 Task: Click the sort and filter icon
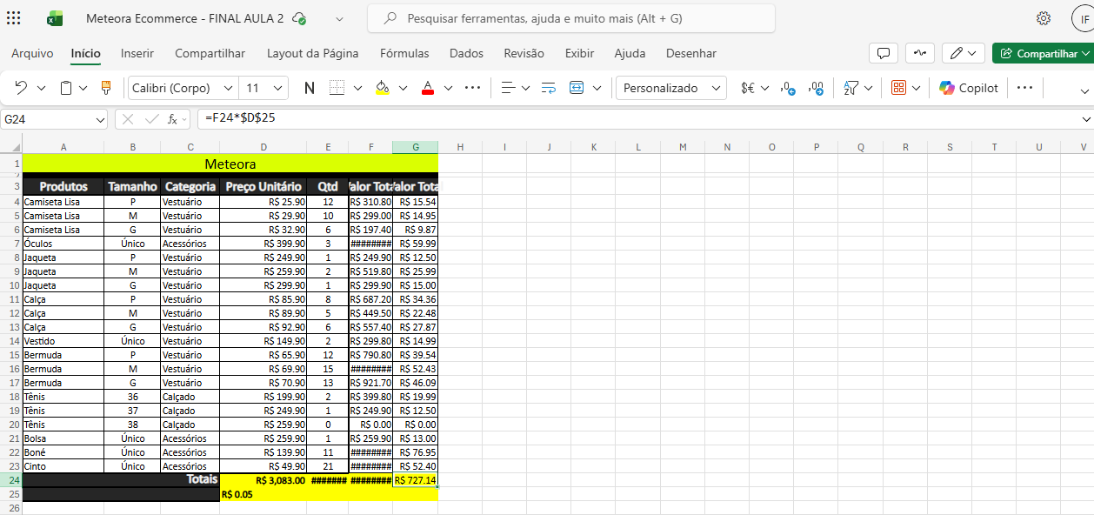851,88
